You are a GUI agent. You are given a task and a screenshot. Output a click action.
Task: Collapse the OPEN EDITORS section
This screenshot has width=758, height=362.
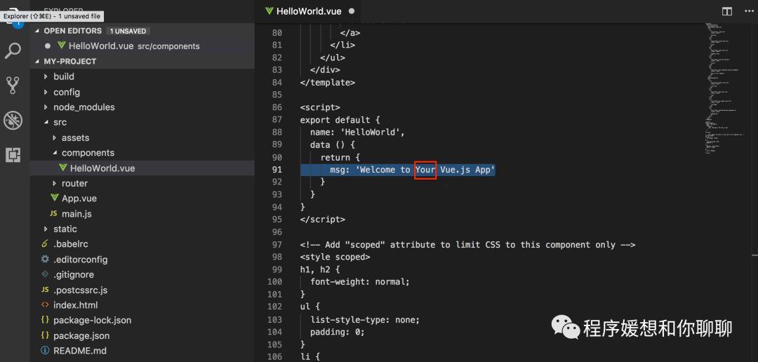[x=37, y=31]
